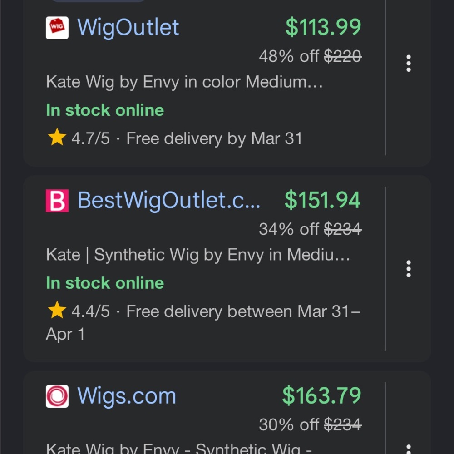Click the pink BestWigOutlet B logo
Viewport: 454px width, 454px height.
pyautogui.click(x=57, y=201)
